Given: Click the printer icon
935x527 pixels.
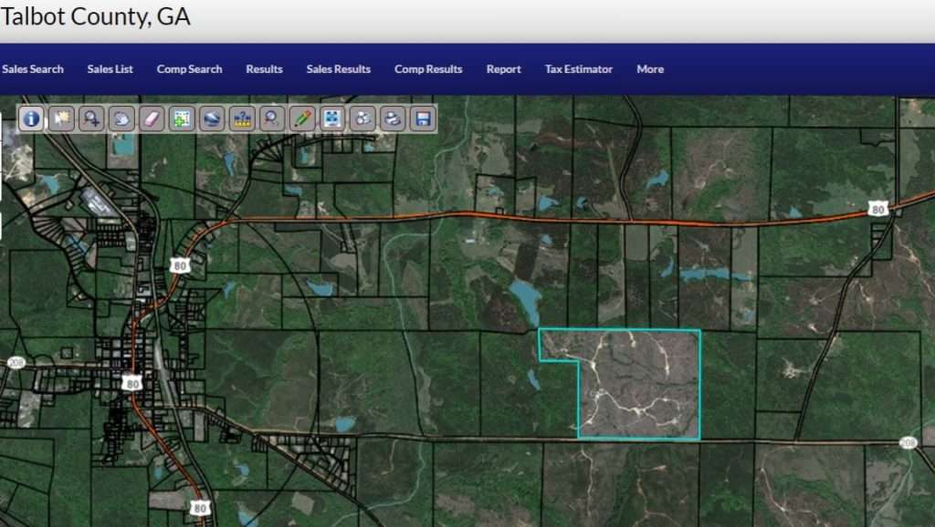Looking at the screenshot, I should pos(393,119).
